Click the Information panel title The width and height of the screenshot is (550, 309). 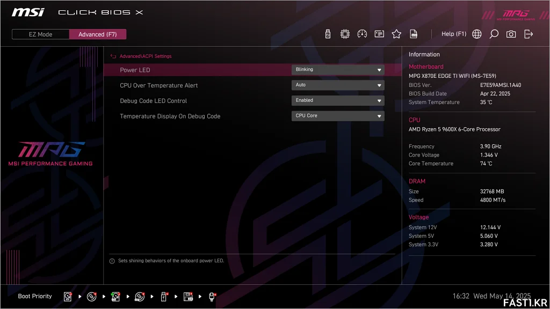424,54
